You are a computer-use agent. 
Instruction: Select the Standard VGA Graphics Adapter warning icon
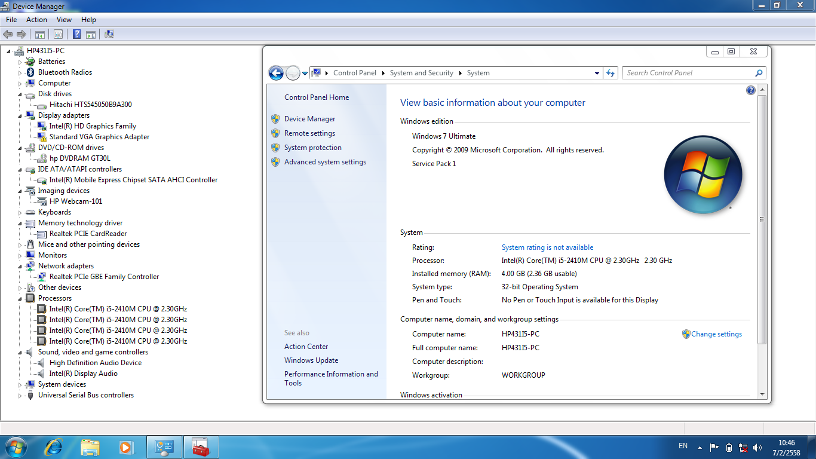[x=42, y=137]
